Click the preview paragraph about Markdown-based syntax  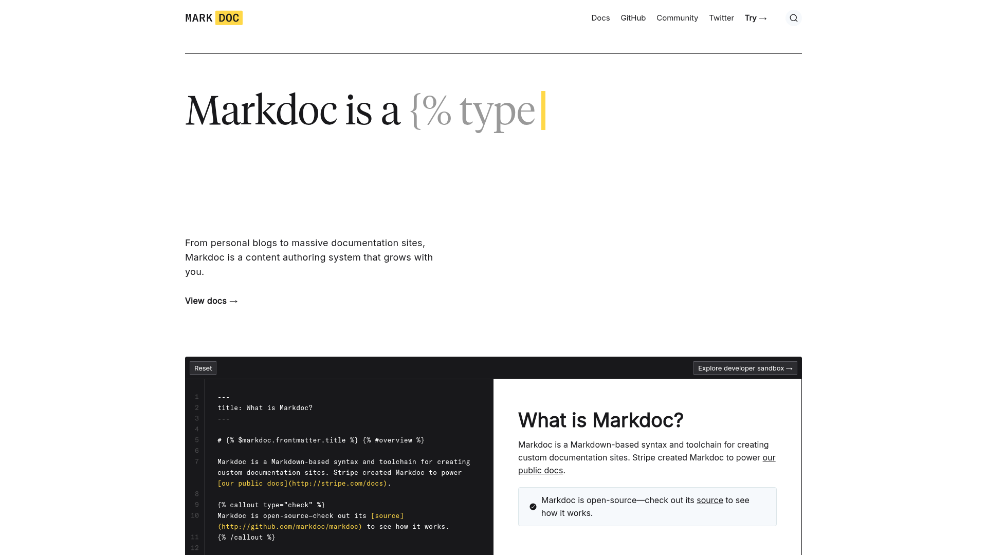pos(647,457)
